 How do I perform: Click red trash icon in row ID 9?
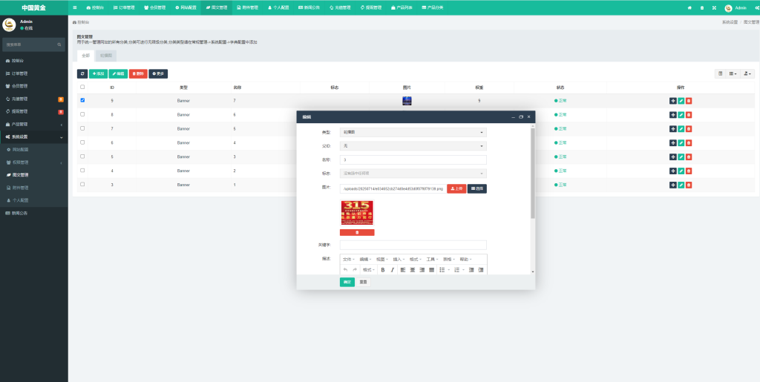coord(689,101)
